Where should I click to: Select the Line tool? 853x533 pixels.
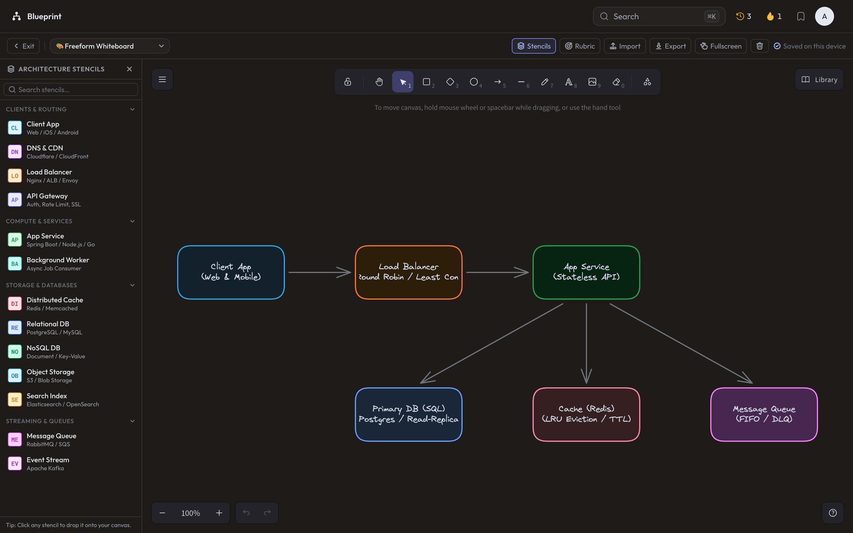521,82
